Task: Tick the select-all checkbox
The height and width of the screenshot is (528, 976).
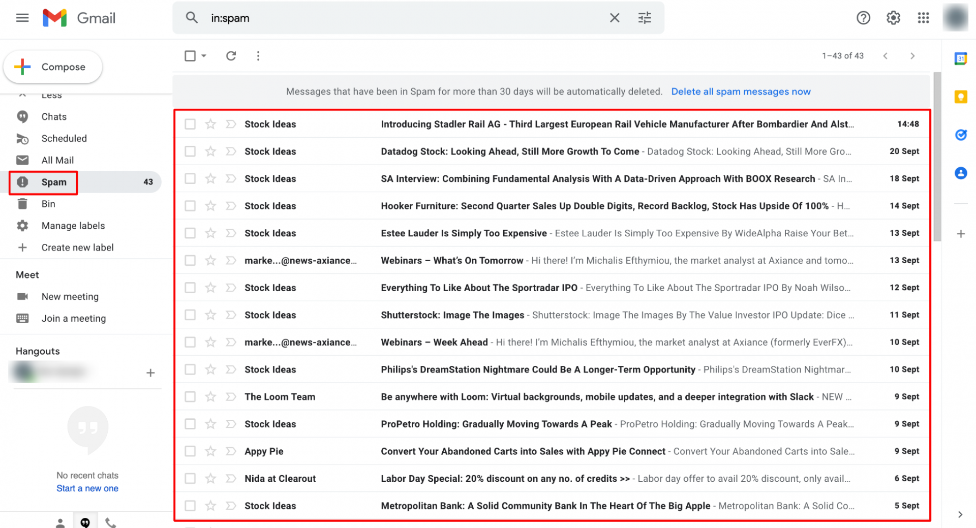Action: 190,56
